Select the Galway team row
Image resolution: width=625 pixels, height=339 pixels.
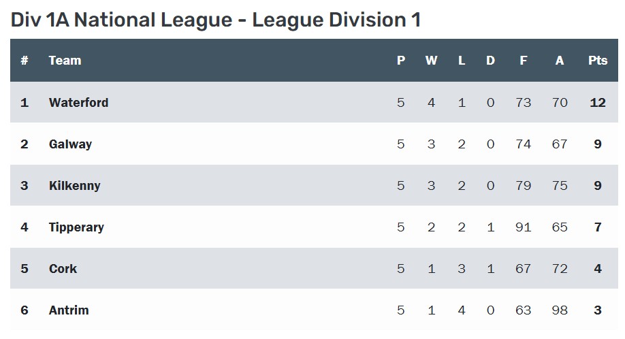coord(70,144)
